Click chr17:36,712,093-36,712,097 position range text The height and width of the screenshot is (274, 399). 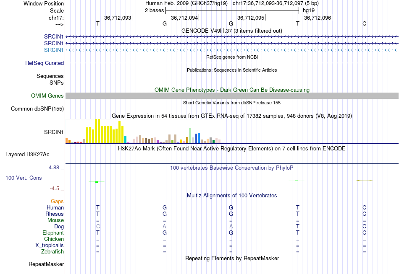coord(276,3)
